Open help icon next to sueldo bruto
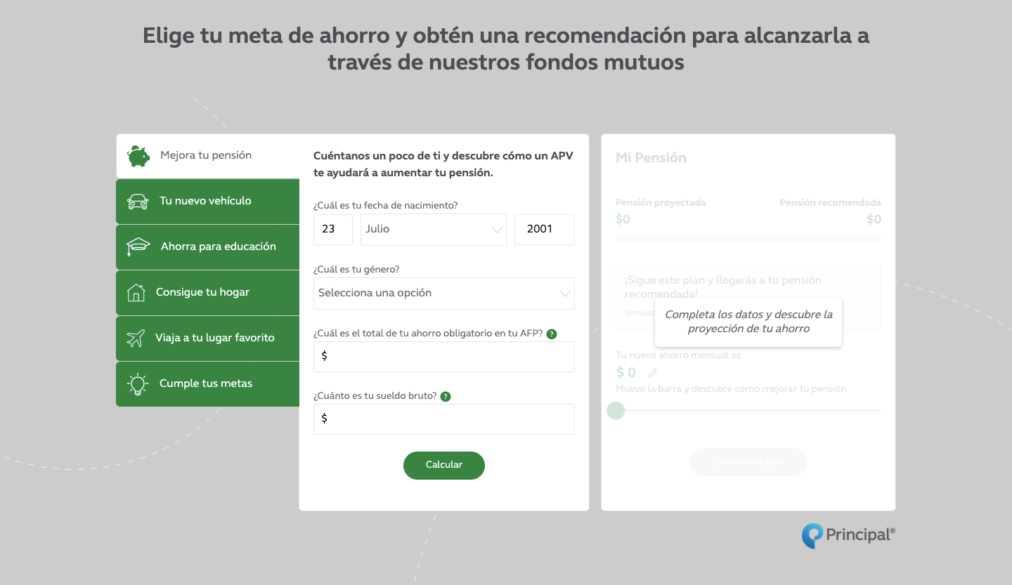This screenshot has width=1012, height=585. 446,396
